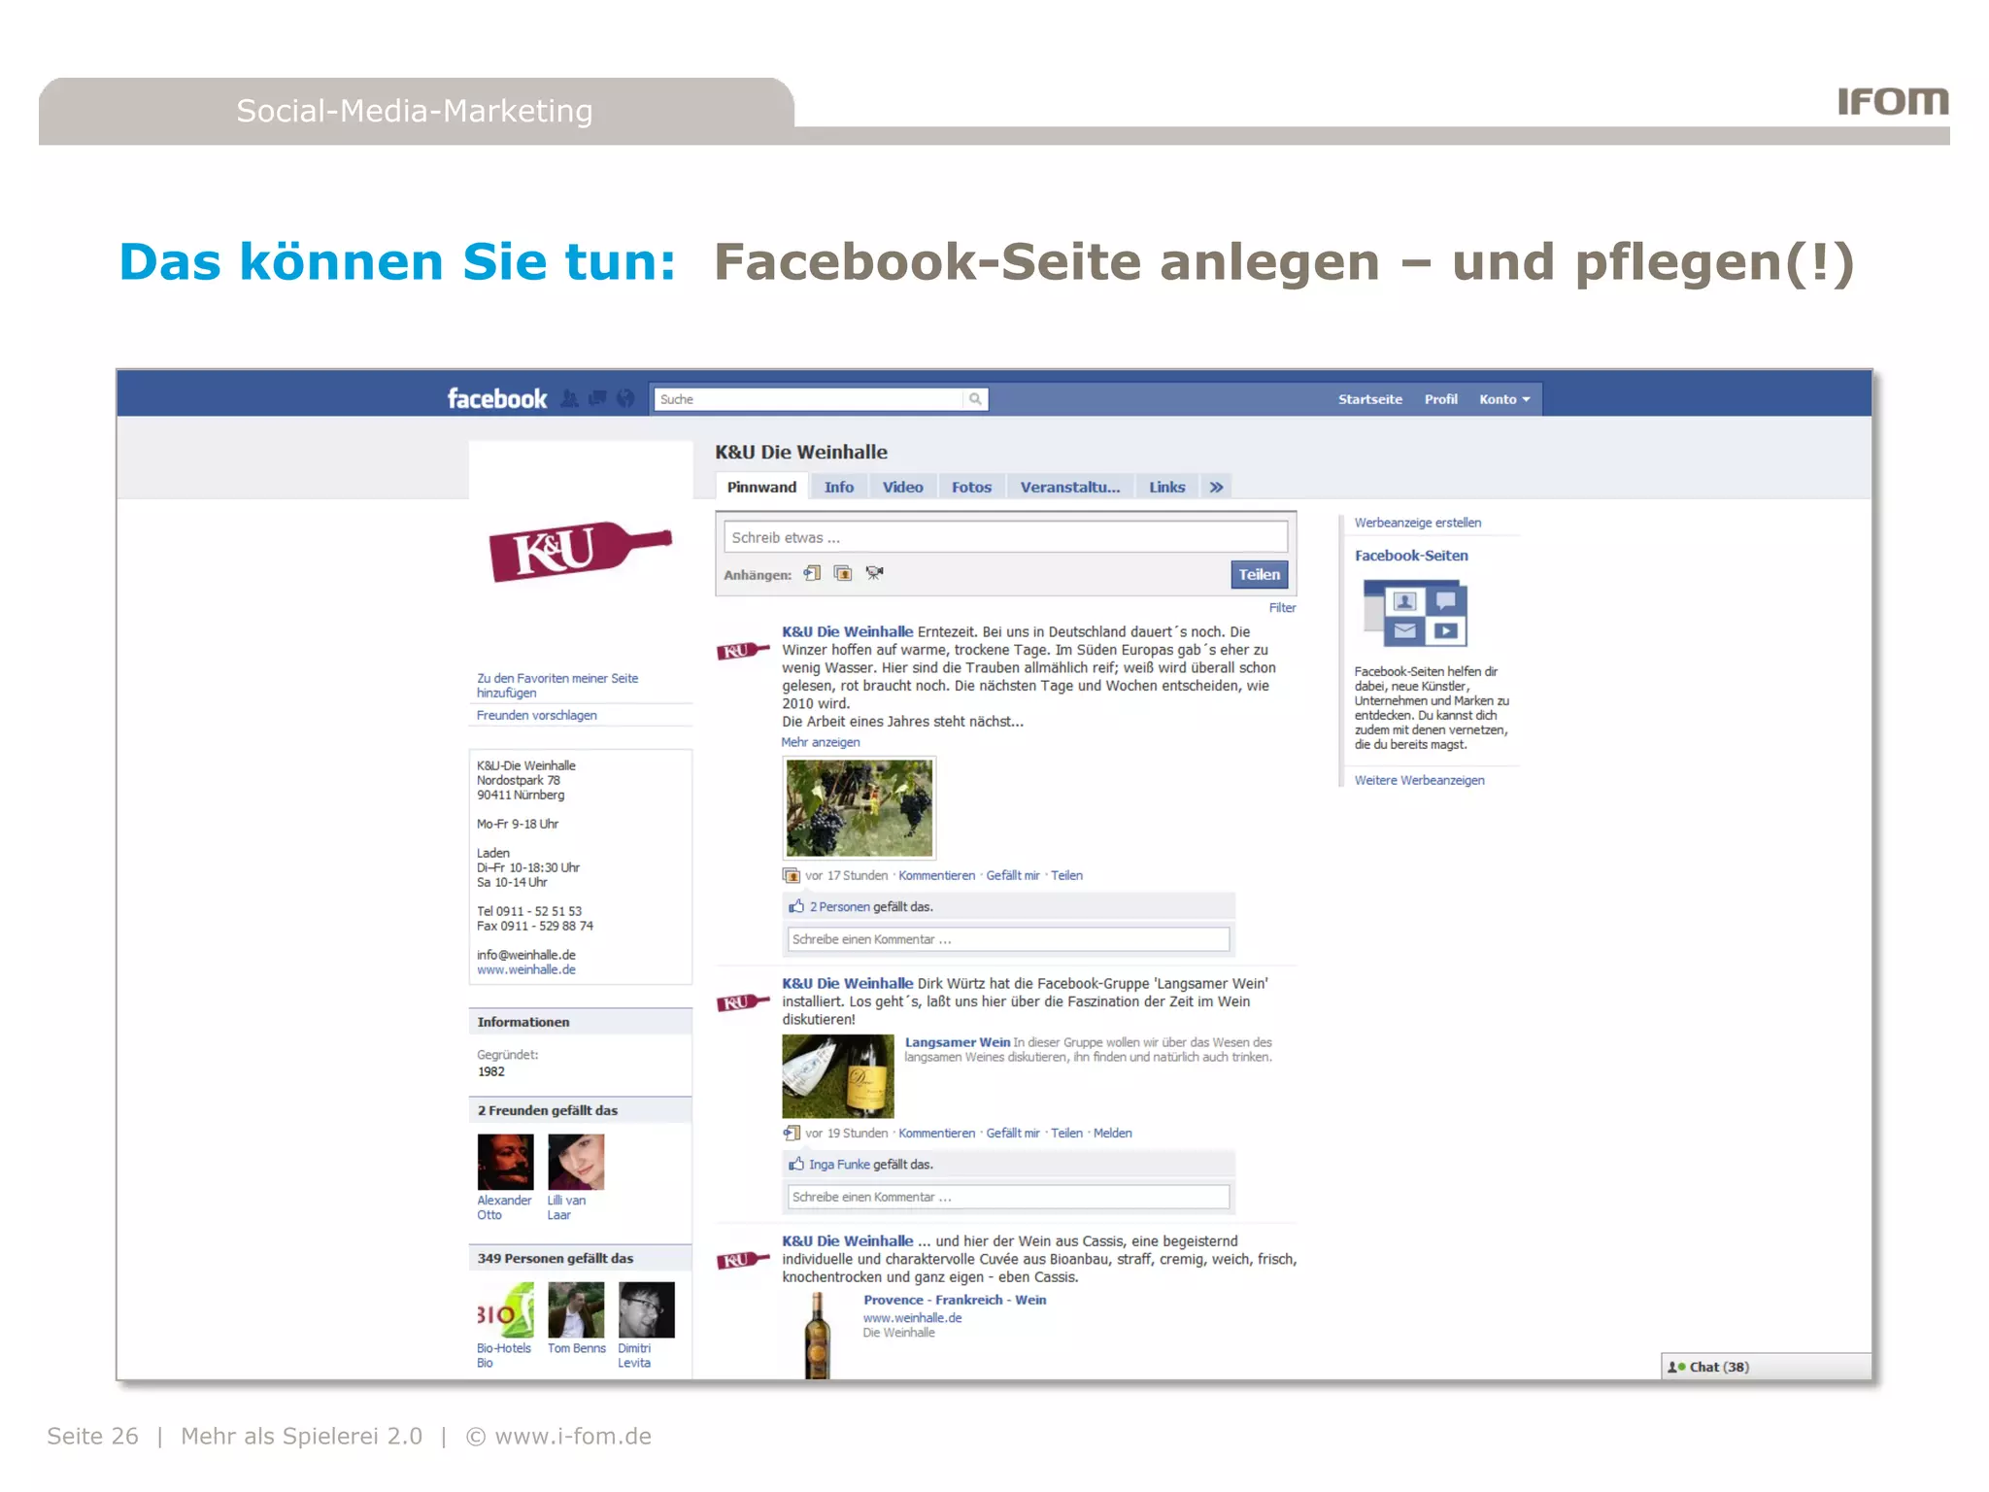
Task: Click the facebook logo in header
Action: (496, 399)
